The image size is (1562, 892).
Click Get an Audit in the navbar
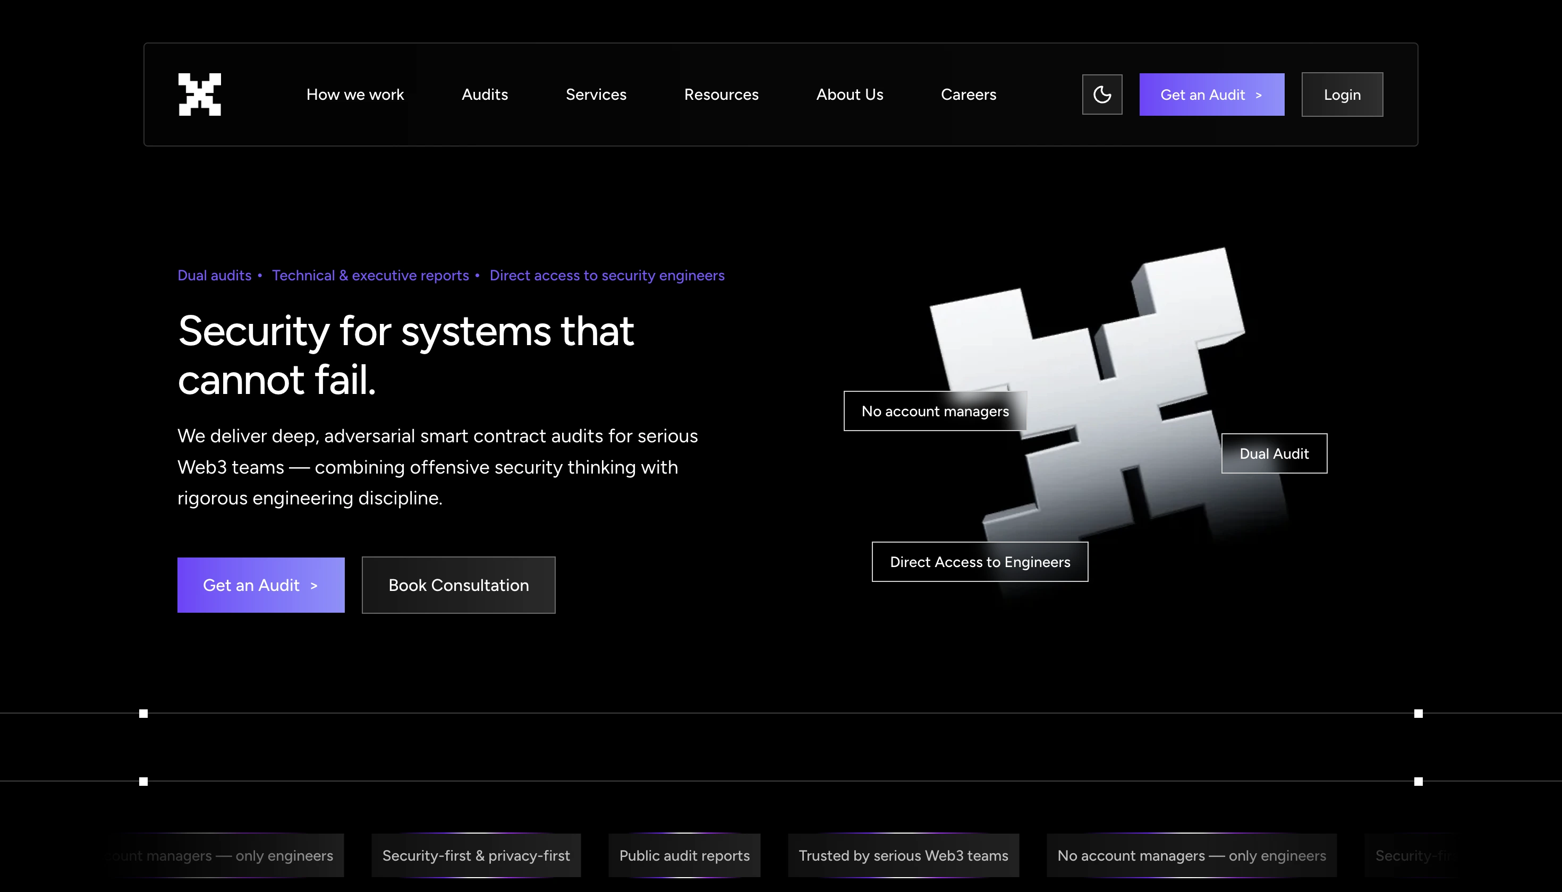click(1211, 95)
